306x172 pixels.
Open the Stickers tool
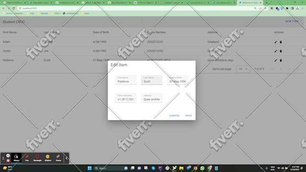pyautogui.click(x=48, y=158)
